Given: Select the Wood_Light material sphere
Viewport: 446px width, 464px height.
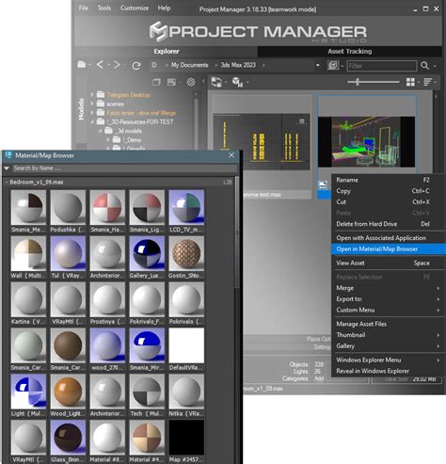Looking at the screenshot, I should point(68,392).
